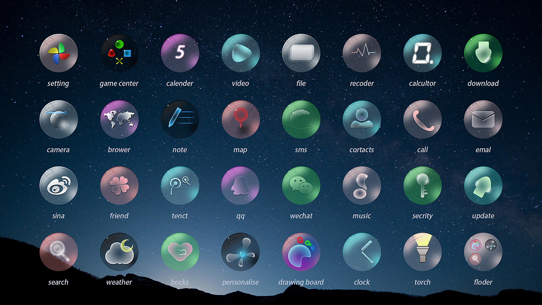Click the "map" text label

coord(241,150)
